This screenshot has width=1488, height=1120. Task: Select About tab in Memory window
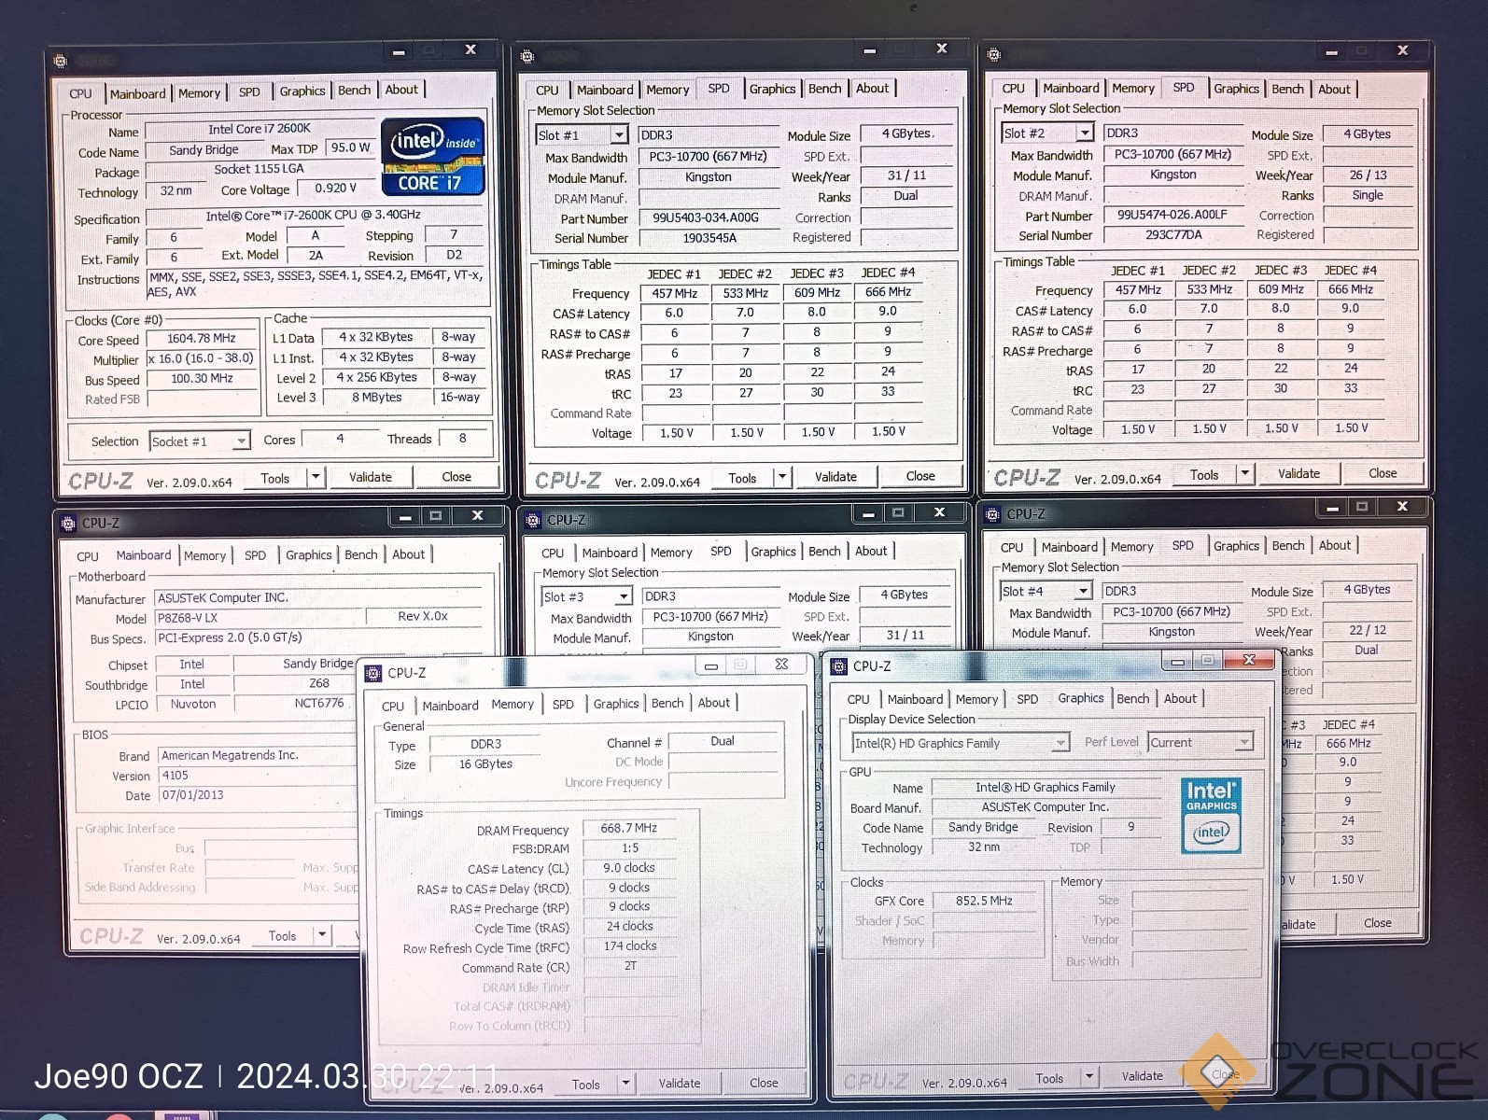pos(713,703)
